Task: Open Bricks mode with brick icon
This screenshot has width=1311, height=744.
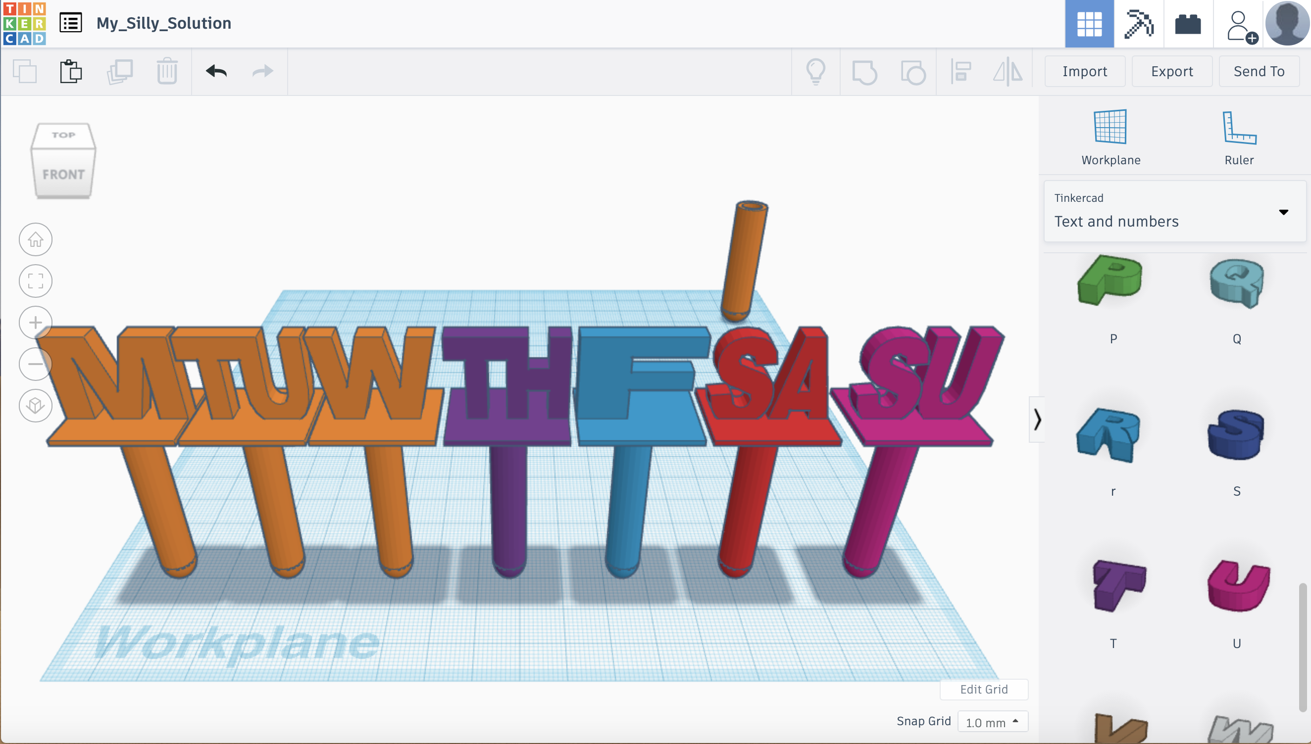Action: tap(1188, 24)
